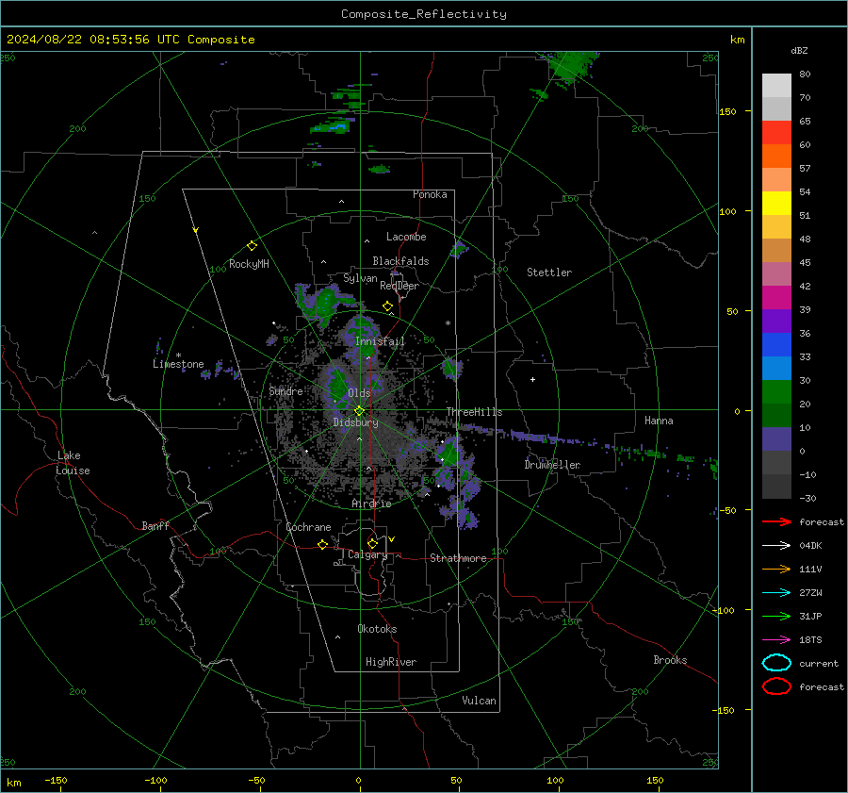Select the yellow diamond marker below Cochrane
This screenshot has width=848, height=793.
point(322,544)
